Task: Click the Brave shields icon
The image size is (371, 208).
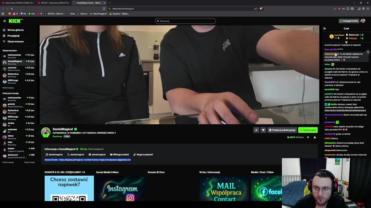Action: 261,9
